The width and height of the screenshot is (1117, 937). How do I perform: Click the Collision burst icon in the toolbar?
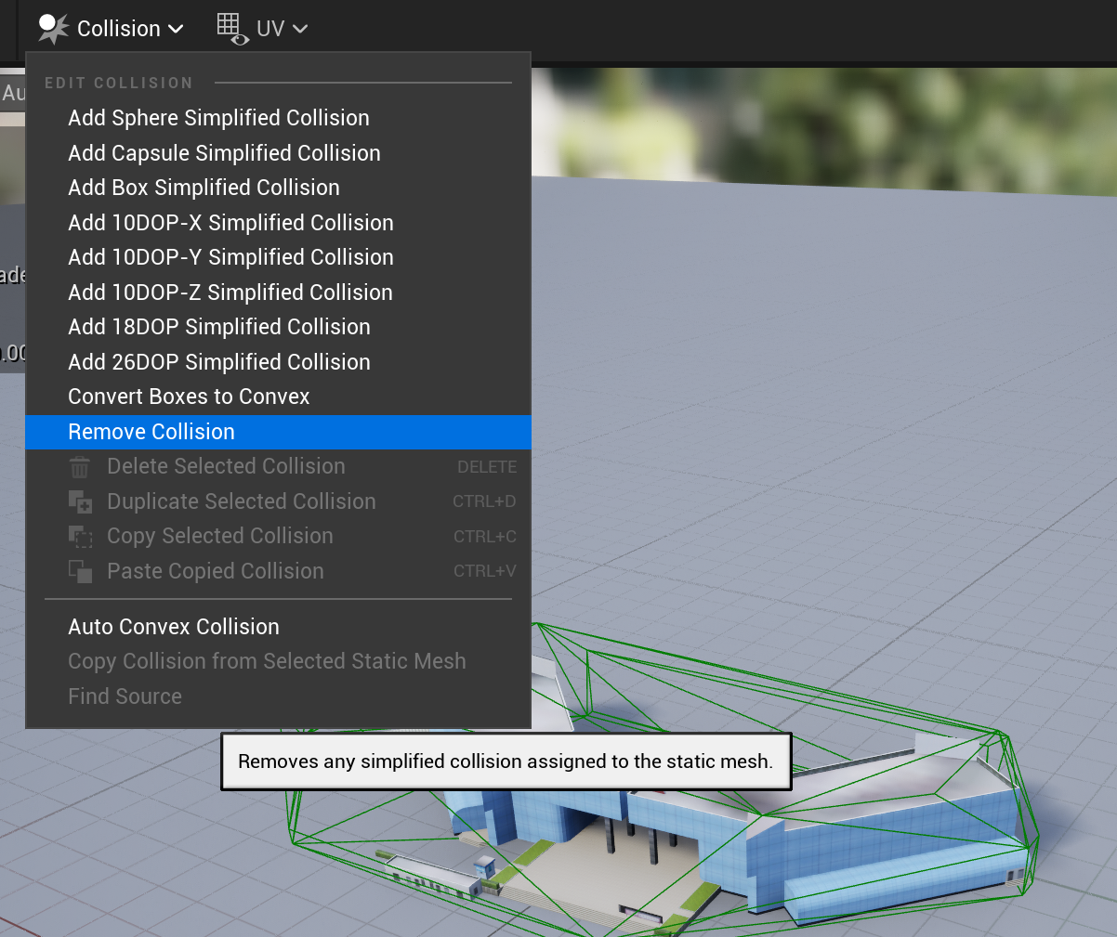pyautogui.click(x=53, y=28)
